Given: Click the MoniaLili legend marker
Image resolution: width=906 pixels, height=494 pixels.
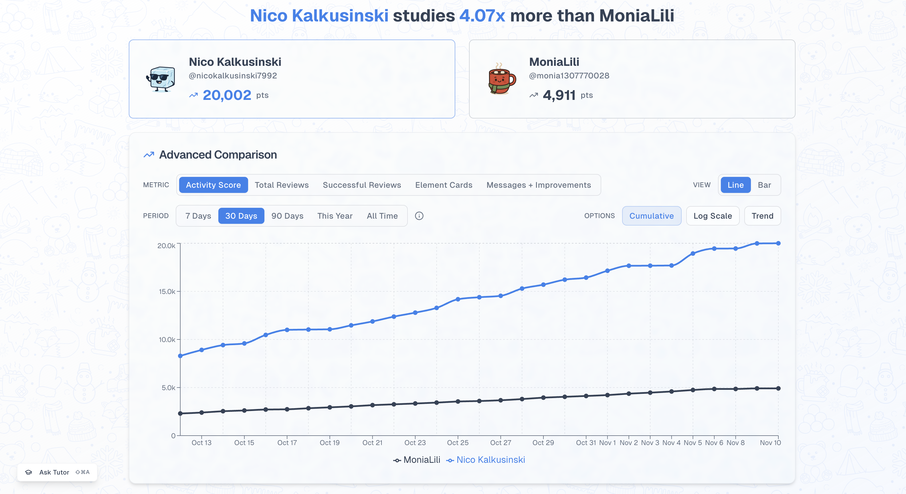Looking at the screenshot, I should point(397,460).
